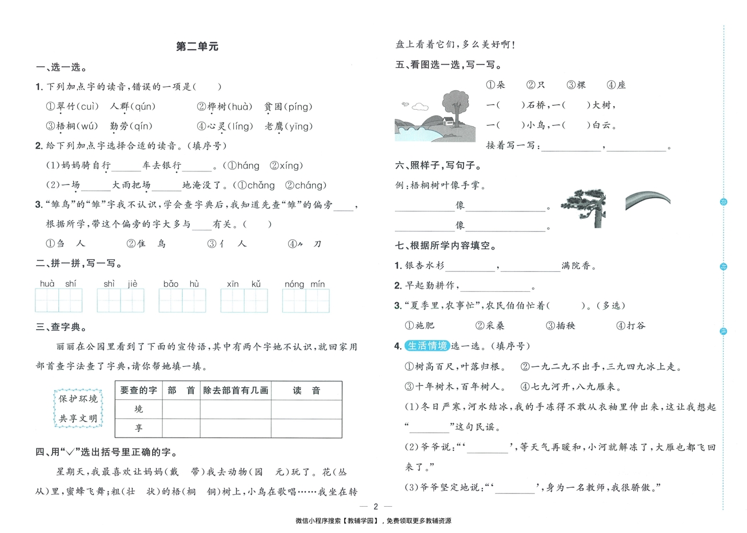Click the landscape illustration with tree and house
The image size is (747, 533).
pyautogui.click(x=434, y=114)
